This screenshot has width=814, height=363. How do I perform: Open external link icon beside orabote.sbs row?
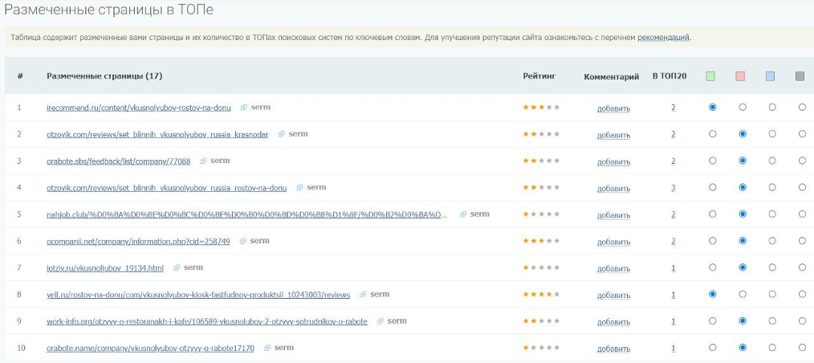(x=203, y=161)
